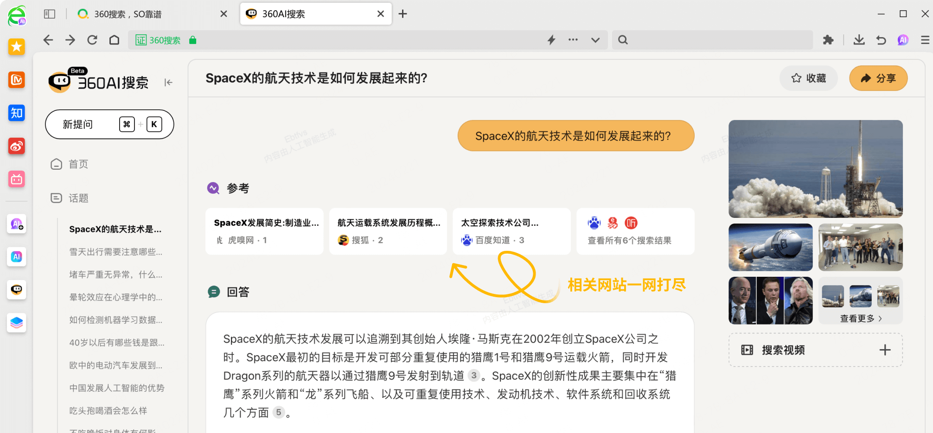Viewport: 933px width, 433px height.
Task: Expand the address bar dropdown chevron
Action: pyautogui.click(x=595, y=40)
